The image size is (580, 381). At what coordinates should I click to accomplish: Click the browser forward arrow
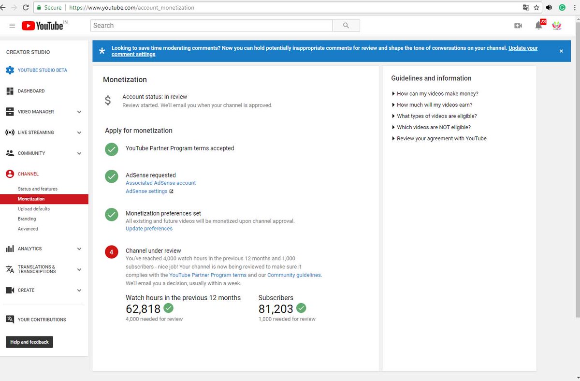coord(14,8)
